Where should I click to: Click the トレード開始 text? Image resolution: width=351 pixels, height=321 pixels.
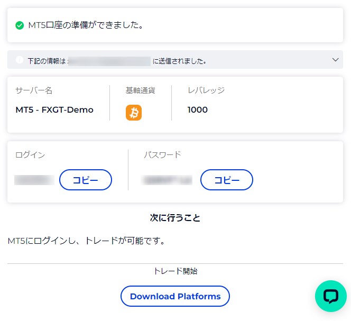point(175,271)
